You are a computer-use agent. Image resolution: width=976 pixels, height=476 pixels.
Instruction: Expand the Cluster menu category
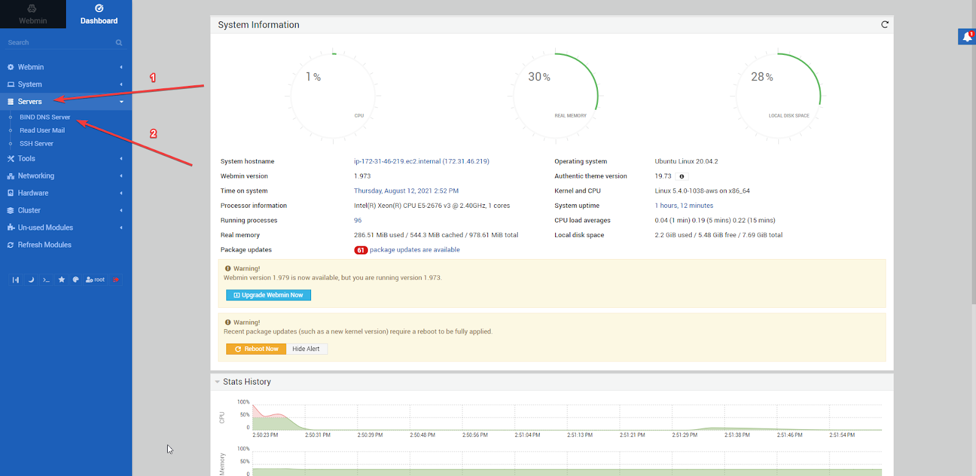point(66,210)
